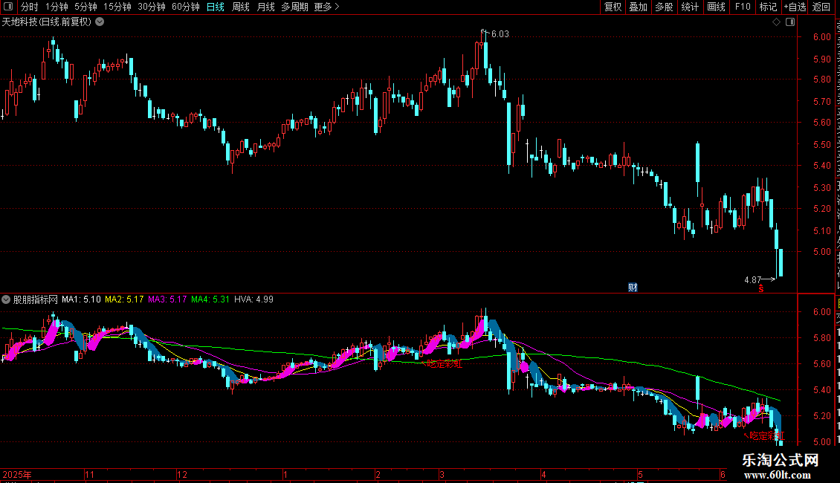
Task: Click the 股朋指标网 indicator name
Action: pyautogui.click(x=35, y=299)
